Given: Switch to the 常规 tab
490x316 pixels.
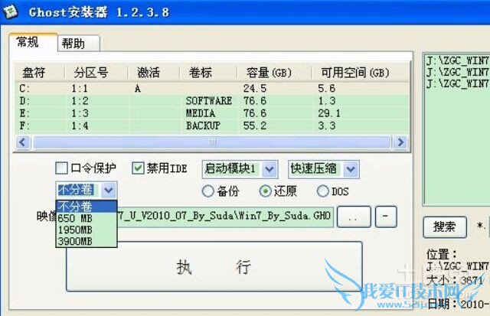Looking at the screenshot, I should click(x=33, y=43).
